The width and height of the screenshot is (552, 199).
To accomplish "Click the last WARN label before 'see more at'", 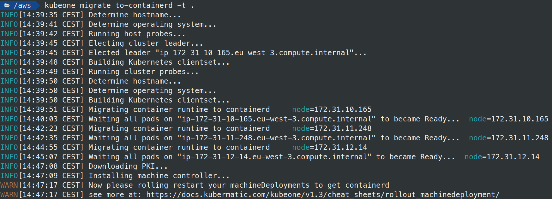I will click(9, 195).
